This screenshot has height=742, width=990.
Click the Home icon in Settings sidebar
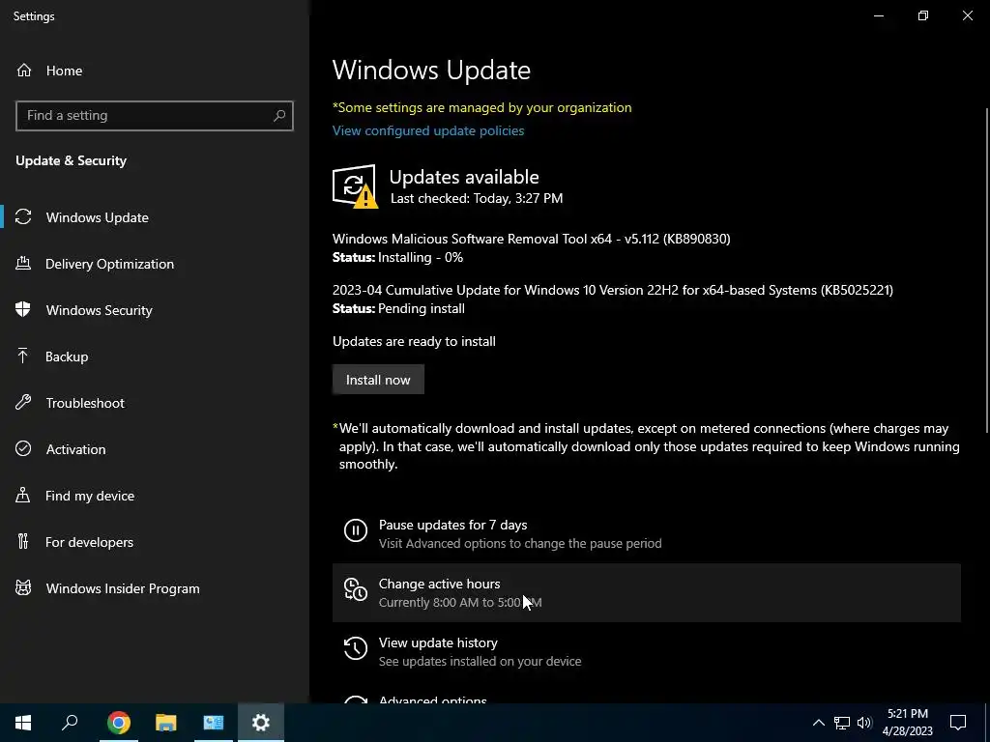point(24,71)
